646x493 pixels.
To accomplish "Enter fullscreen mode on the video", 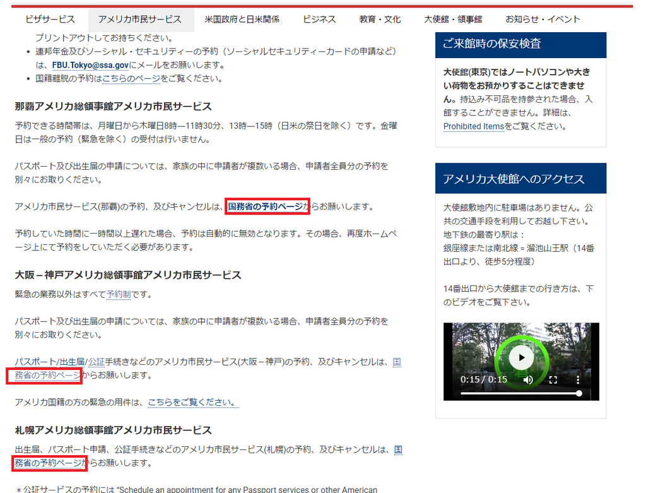I will [x=553, y=381].
